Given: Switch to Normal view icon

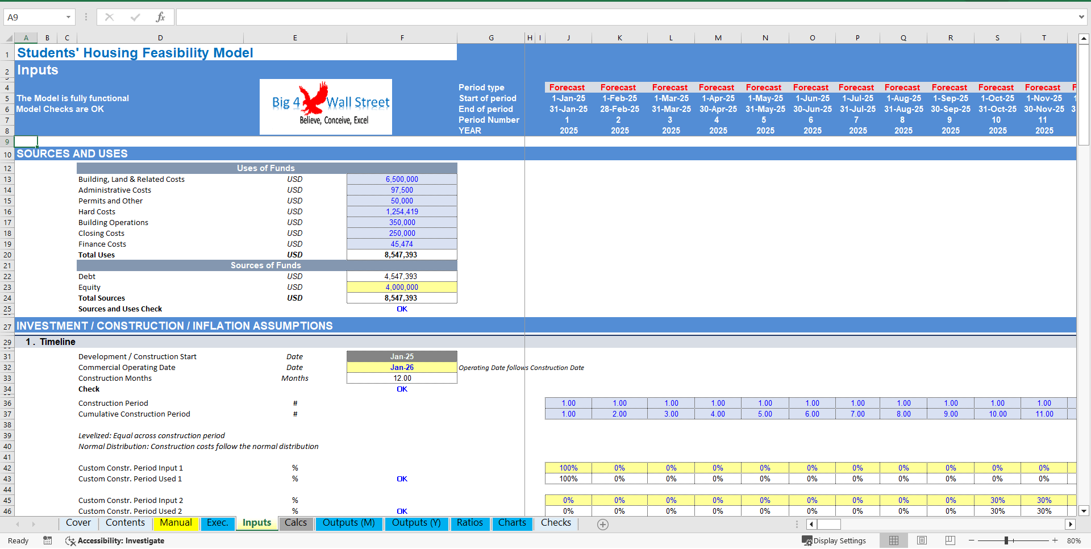Looking at the screenshot, I should tap(894, 540).
